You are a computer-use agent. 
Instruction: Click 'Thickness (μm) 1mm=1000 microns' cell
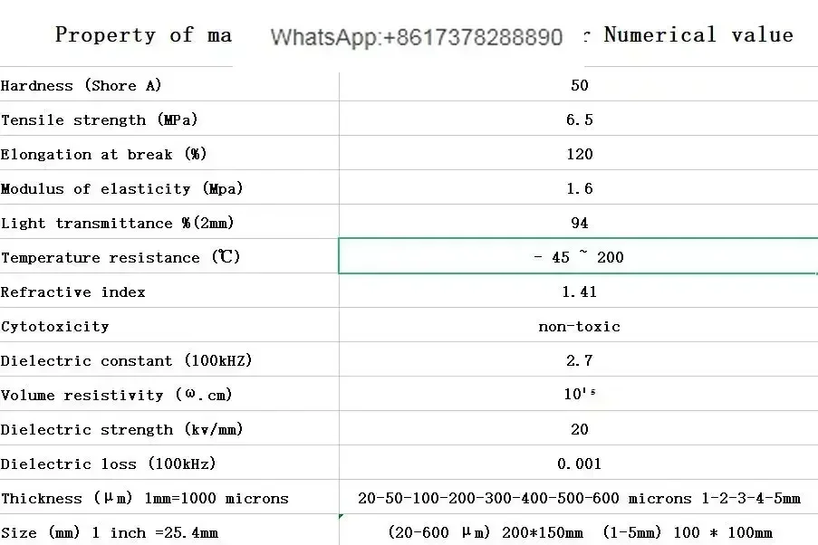[x=169, y=497]
